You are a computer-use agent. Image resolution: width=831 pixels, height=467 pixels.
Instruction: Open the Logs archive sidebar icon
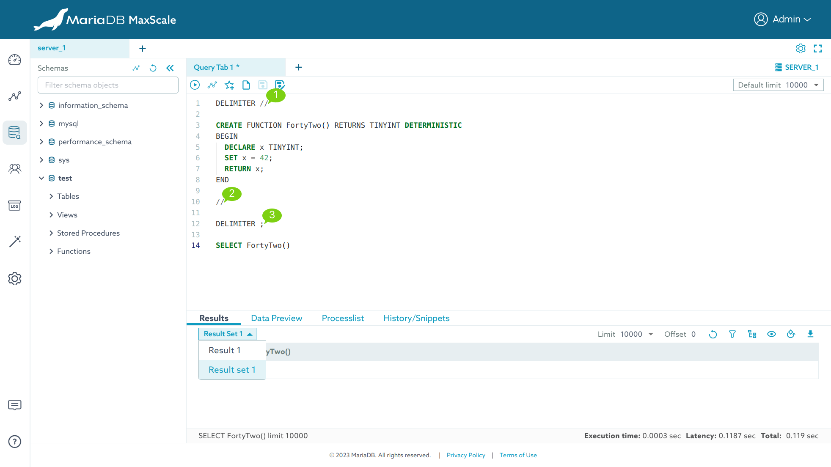15,206
